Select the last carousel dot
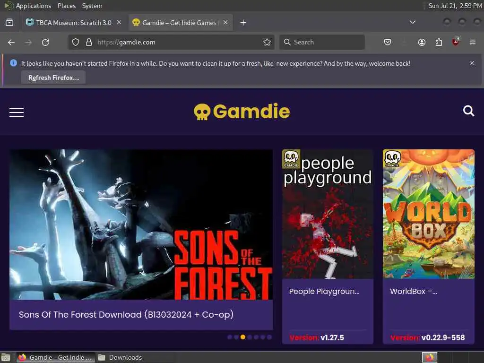Viewport: 484px width, 363px height. 269,337
